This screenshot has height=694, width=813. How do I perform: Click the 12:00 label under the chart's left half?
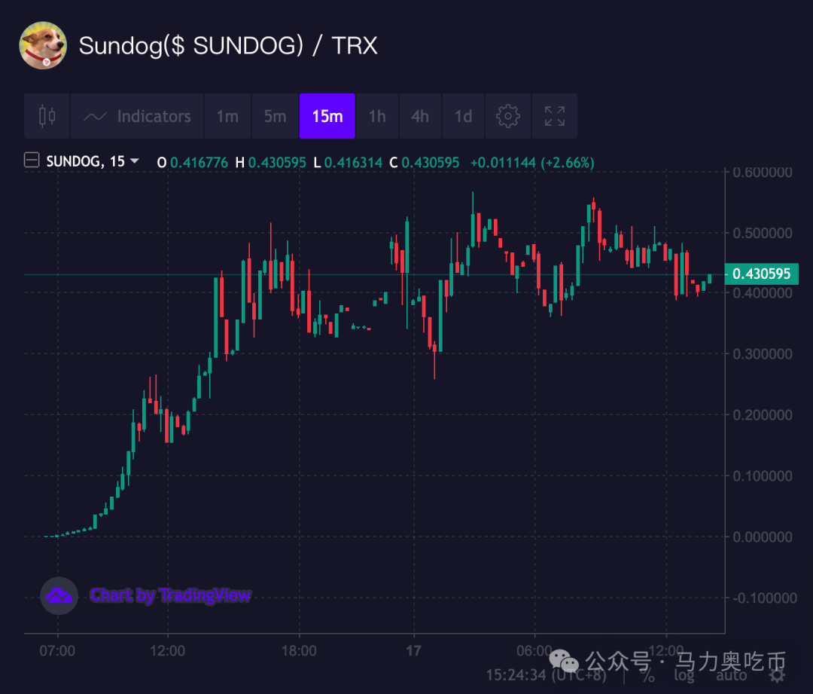(167, 650)
